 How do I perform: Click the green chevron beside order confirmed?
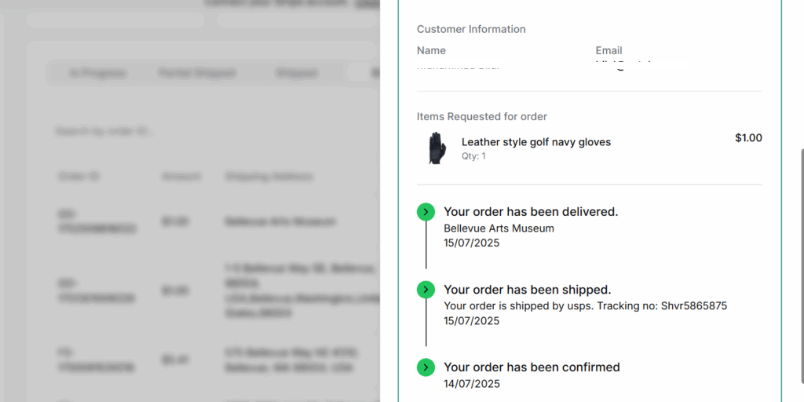(425, 367)
